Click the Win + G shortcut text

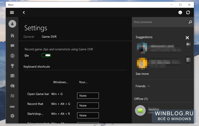57,94
